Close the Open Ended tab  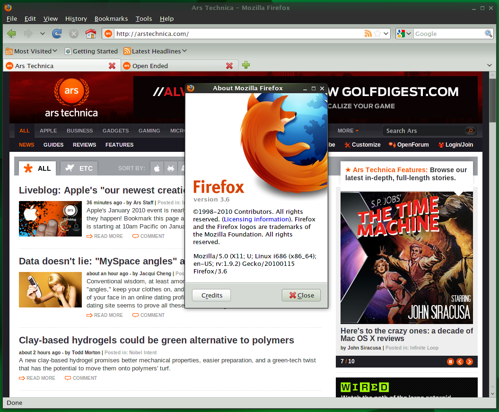[229, 66]
